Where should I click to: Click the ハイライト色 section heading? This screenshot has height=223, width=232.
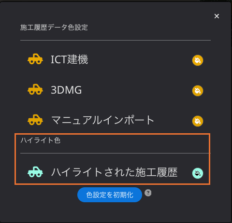(x=41, y=140)
